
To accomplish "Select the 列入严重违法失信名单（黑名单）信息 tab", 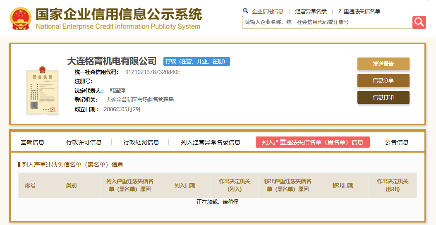I will (313, 142).
